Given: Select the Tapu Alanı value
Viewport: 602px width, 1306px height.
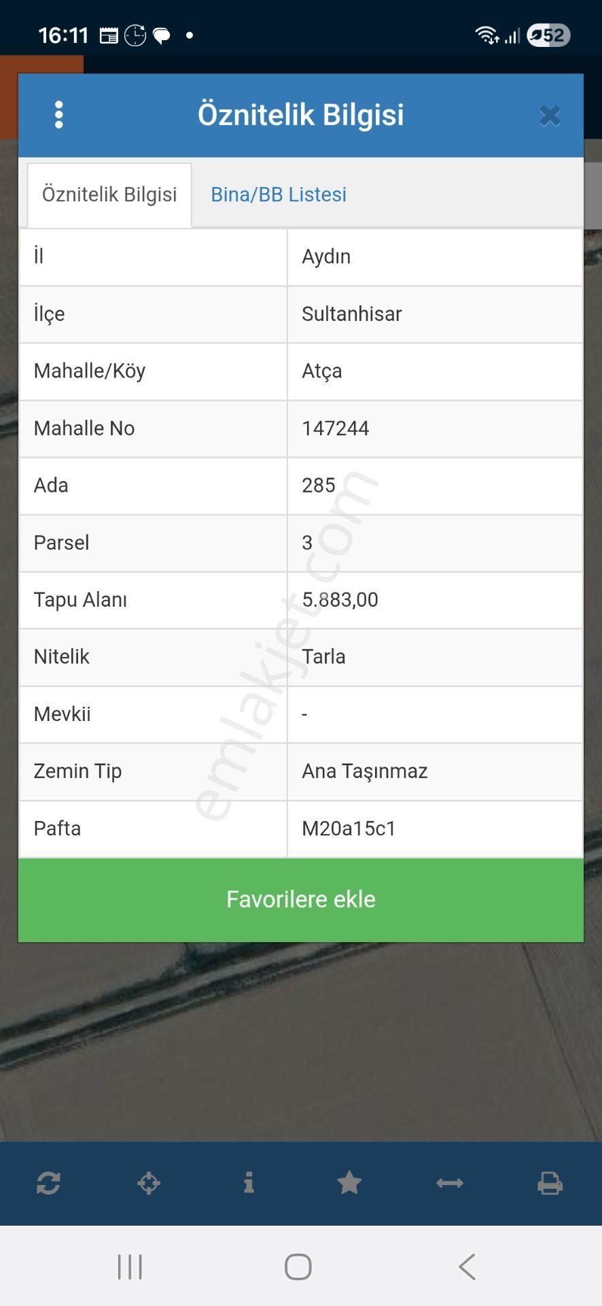Looking at the screenshot, I should point(341,600).
